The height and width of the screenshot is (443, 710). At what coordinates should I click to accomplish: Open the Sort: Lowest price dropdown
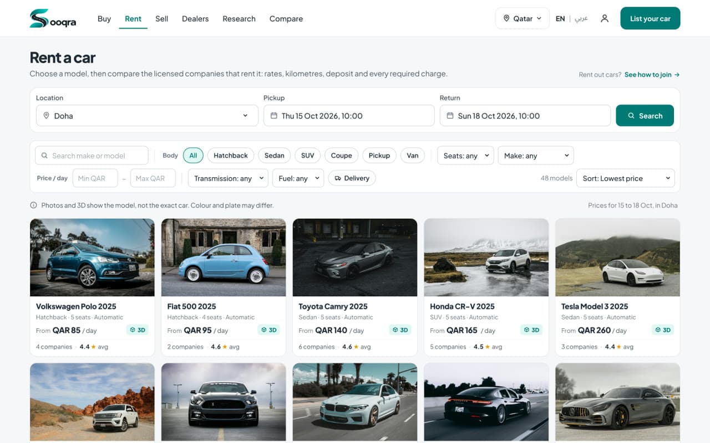click(x=626, y=178)
